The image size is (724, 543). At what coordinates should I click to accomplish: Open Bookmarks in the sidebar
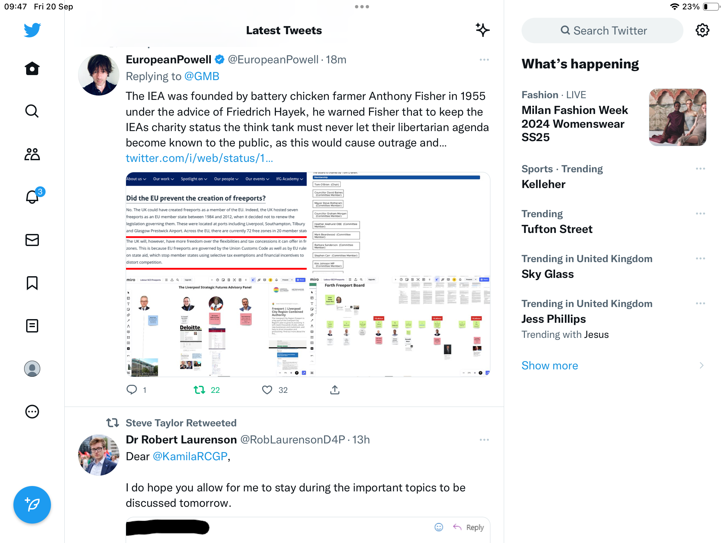pyautogui.click(x=32, y=283)
